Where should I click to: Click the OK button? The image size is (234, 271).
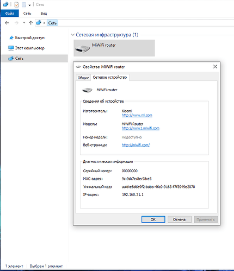pyautogui.click(x=153, y=219)
